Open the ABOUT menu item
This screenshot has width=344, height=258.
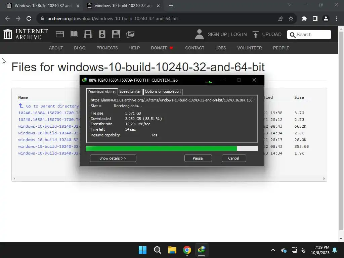(56, 48)
